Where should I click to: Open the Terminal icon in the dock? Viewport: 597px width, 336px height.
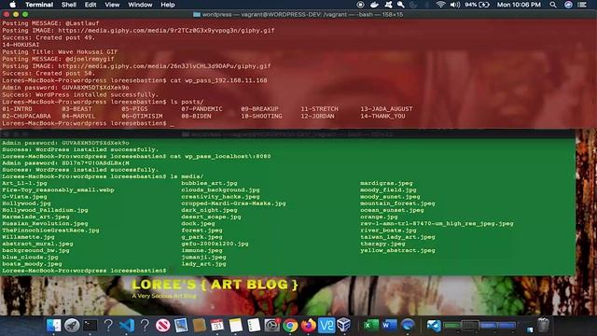coord(90,326)
